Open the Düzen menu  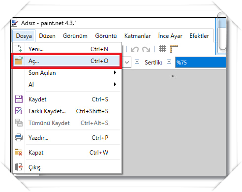(x=47, y=36)
